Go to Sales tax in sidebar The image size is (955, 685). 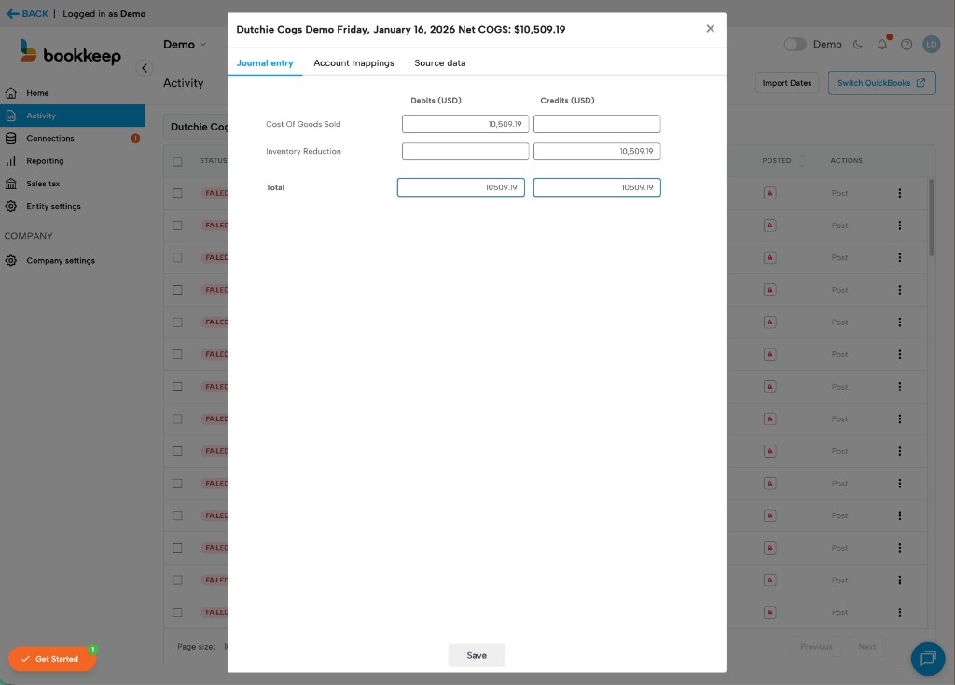(x=43, y=184)
